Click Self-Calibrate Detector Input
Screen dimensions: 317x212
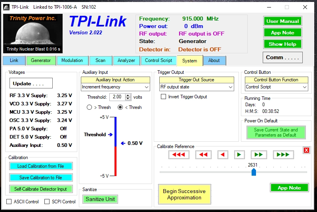pos(41,189)
